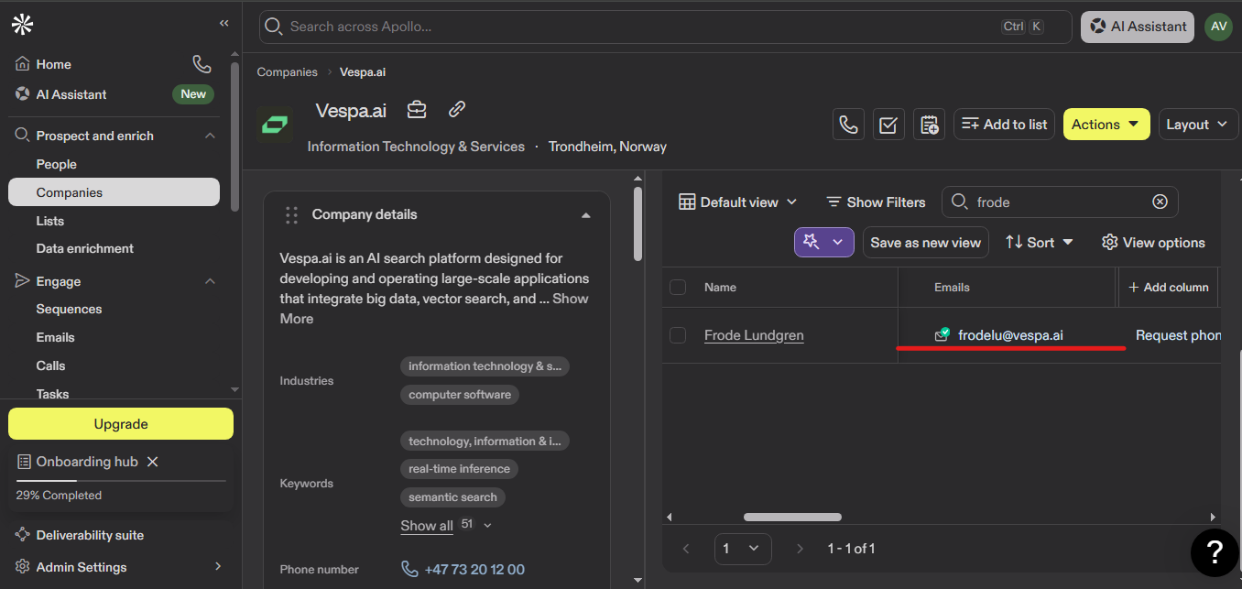Click the +47 73 20 12 00 phone link

click(474, 569)
